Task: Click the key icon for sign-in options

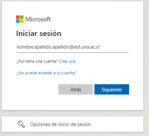Action: 21,124
